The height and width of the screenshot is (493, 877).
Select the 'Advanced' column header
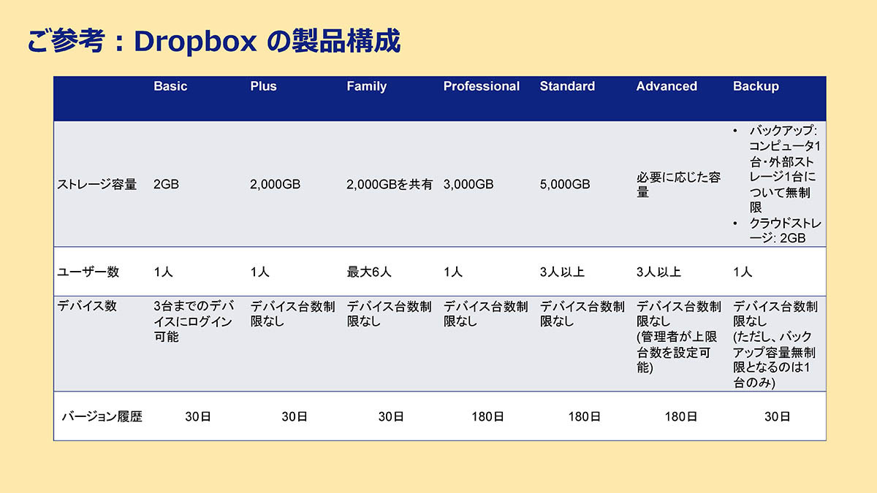(x=667, y=86)
